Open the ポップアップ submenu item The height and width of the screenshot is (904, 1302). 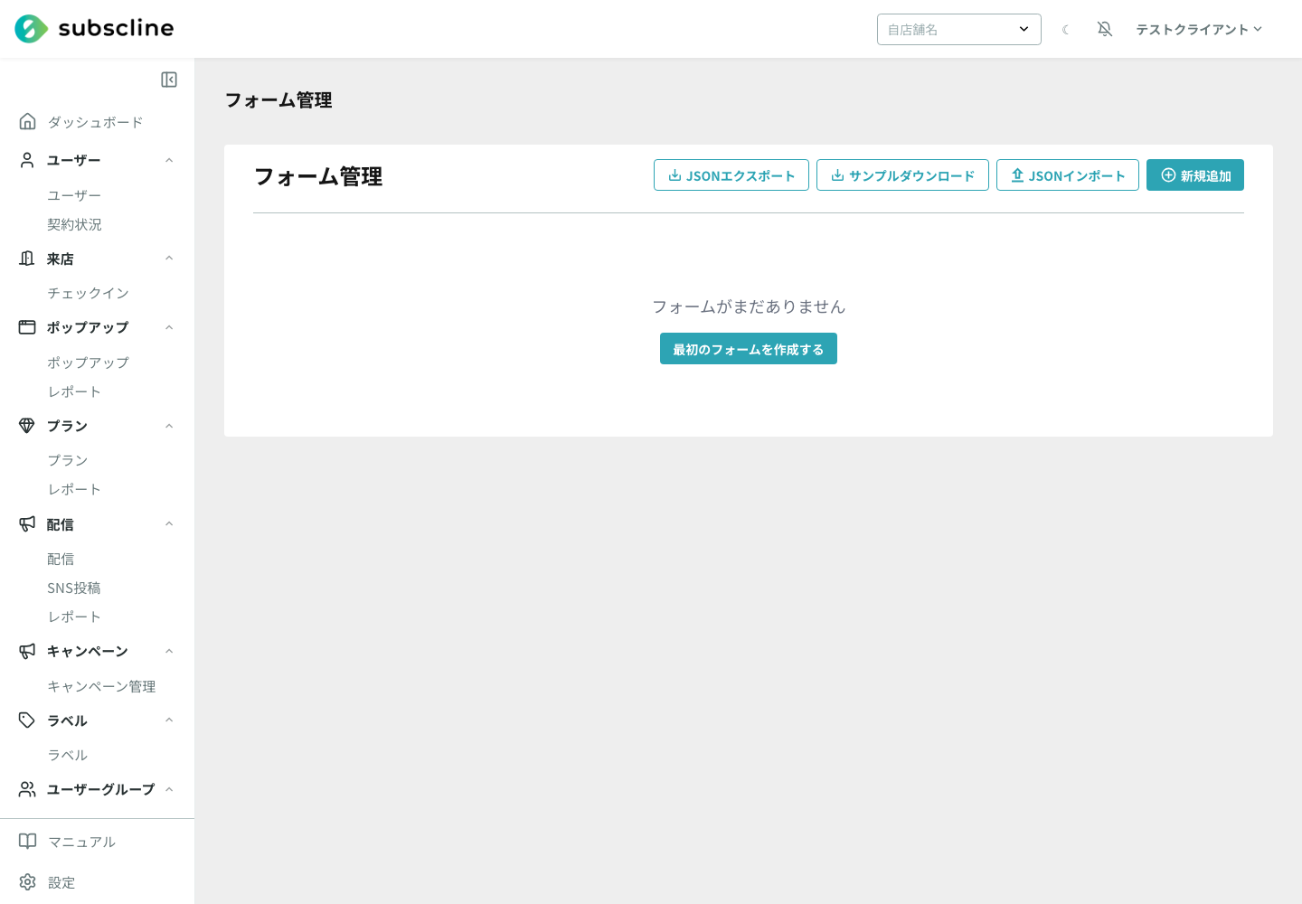tap(88, 363)
